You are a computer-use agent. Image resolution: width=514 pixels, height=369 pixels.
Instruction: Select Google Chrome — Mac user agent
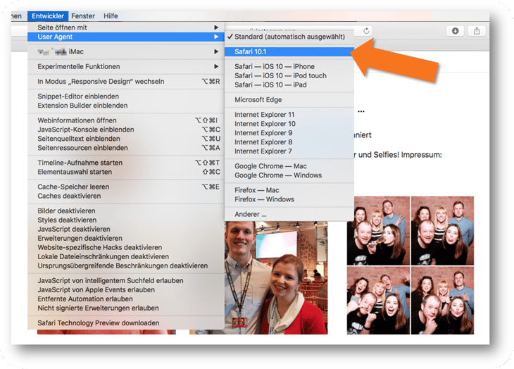click(x=289, y=166)
